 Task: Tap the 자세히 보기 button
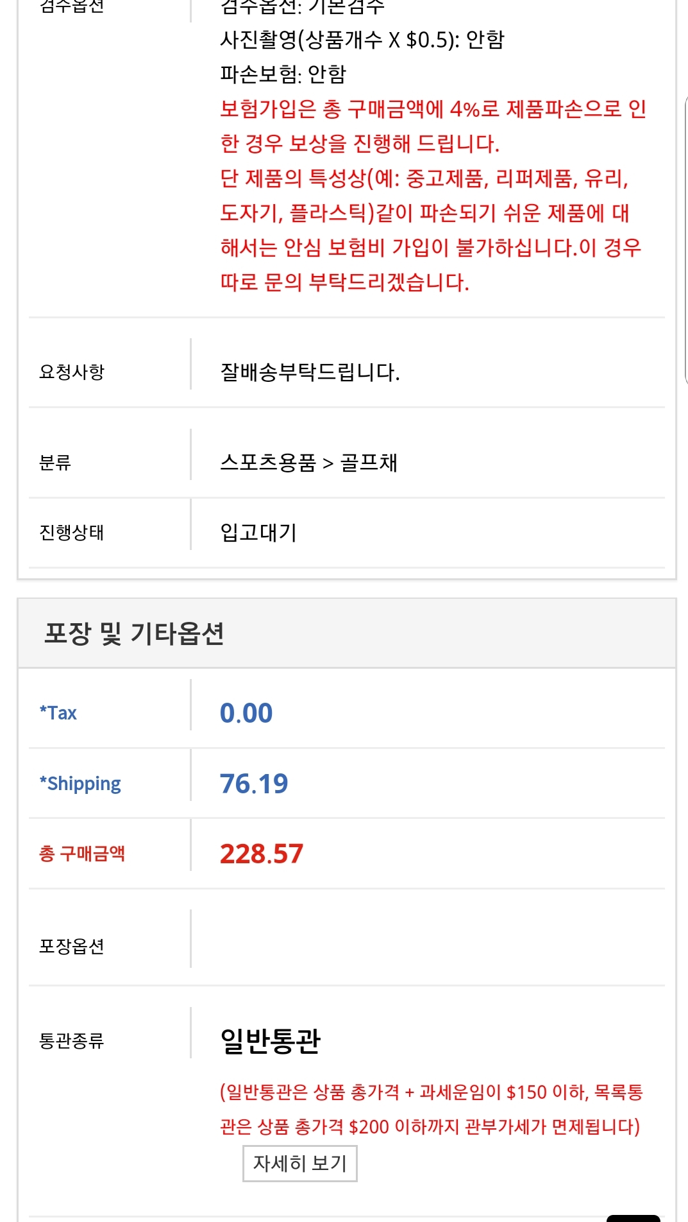coord(299,1163)
